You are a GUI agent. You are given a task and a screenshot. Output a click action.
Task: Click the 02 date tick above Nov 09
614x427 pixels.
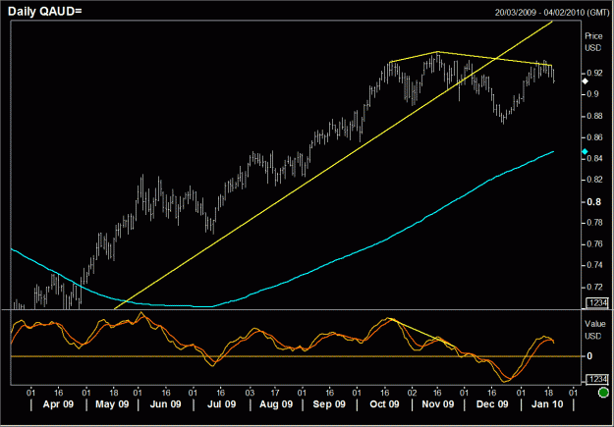(x=412, y=393)
